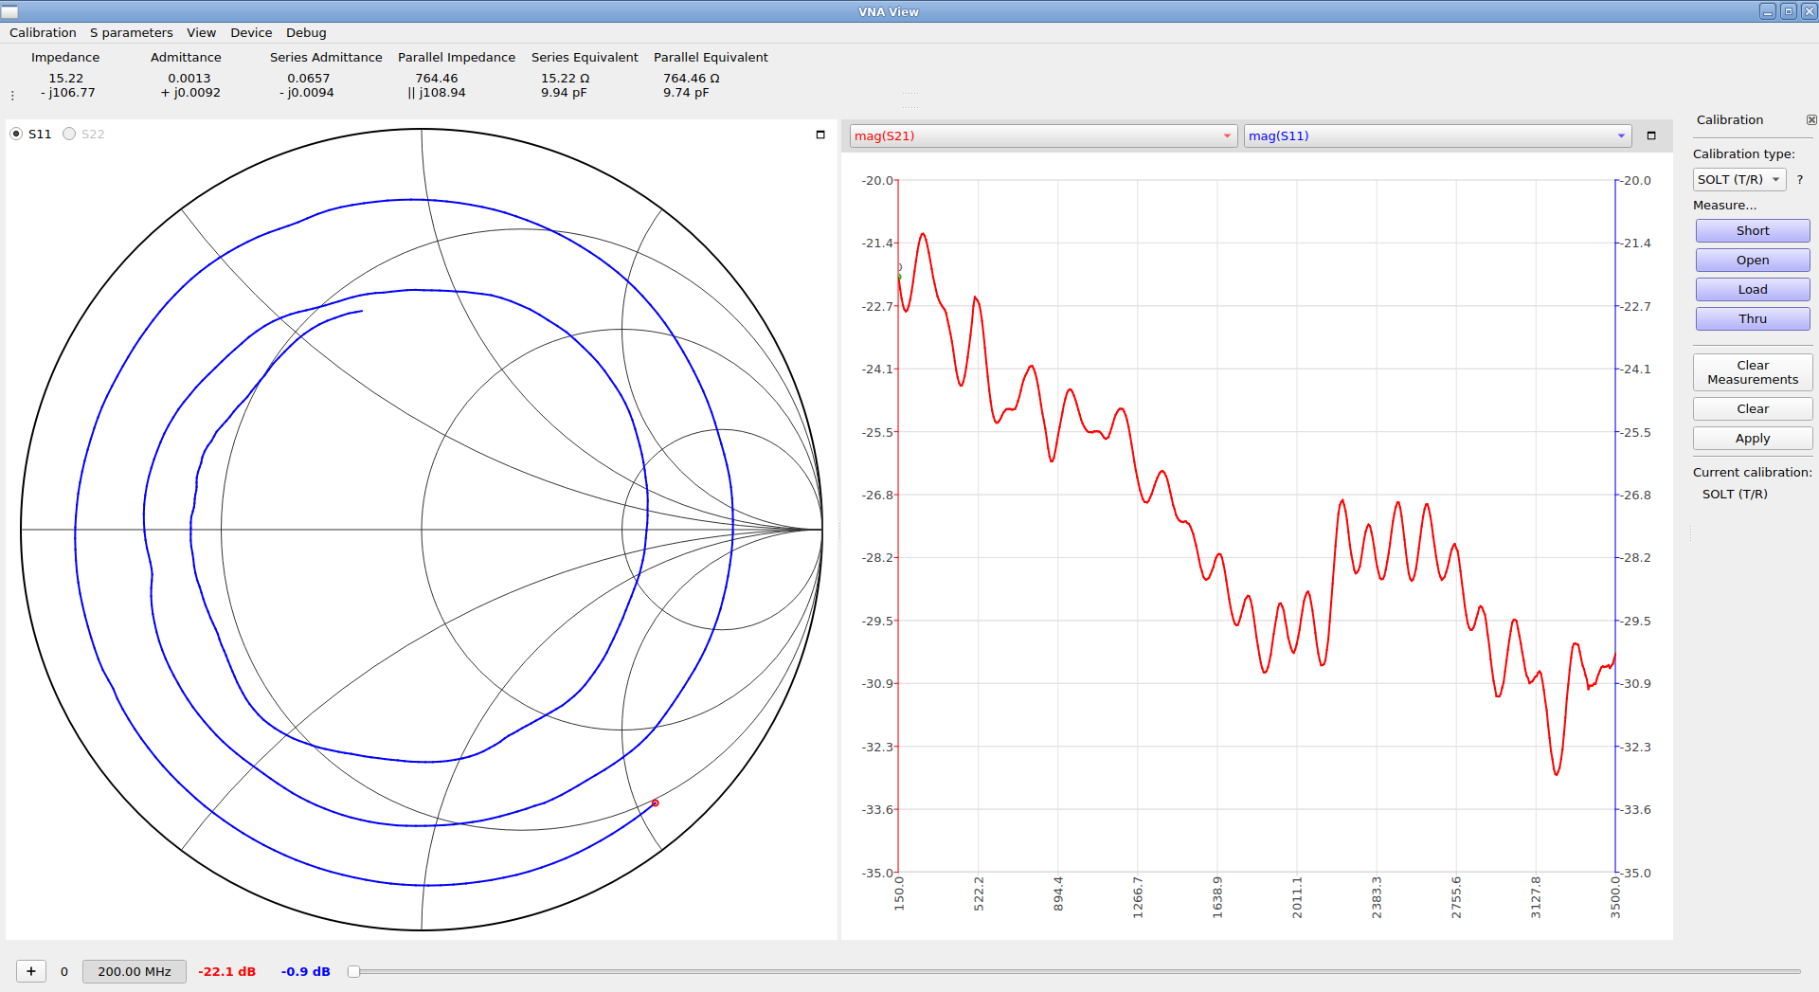Click the red marker on Smith chart

pyautogui.click(x=655, y=803)
